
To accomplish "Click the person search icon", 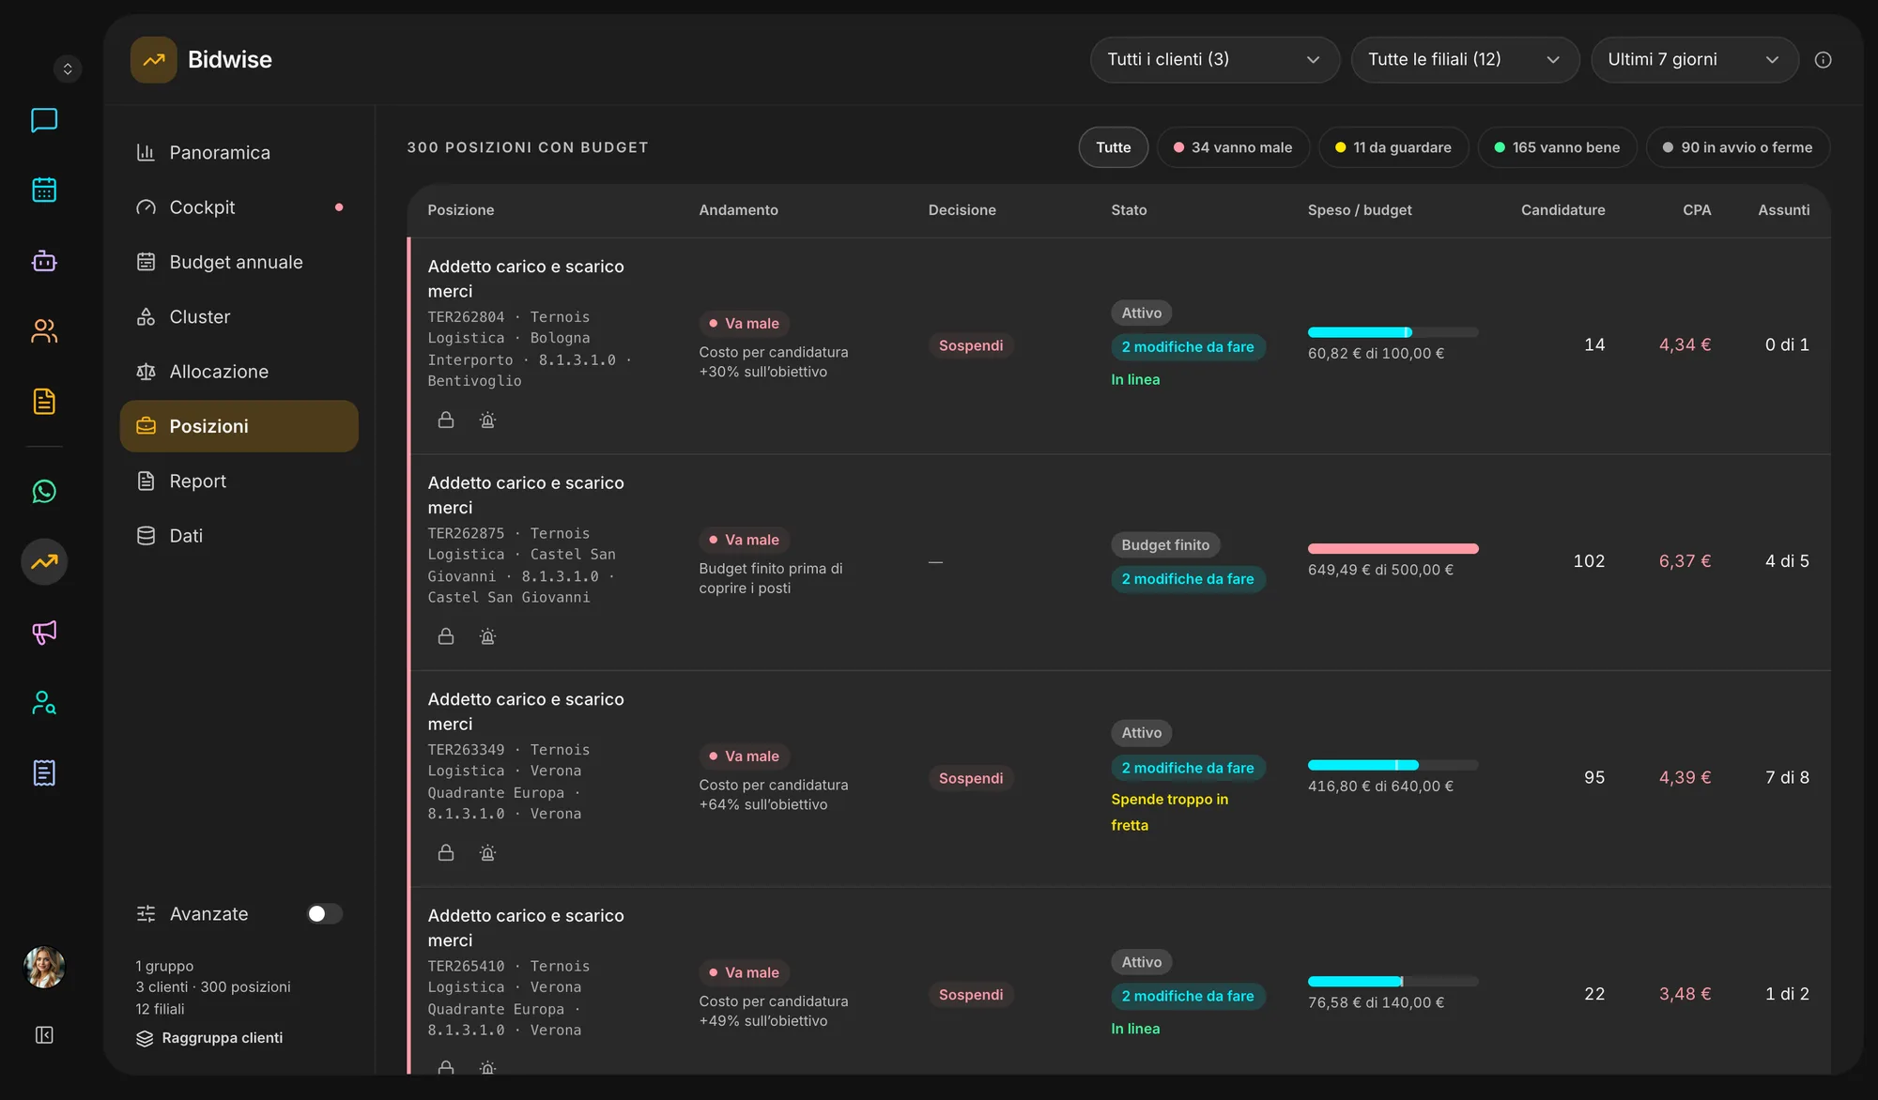I will coord(44,702).
